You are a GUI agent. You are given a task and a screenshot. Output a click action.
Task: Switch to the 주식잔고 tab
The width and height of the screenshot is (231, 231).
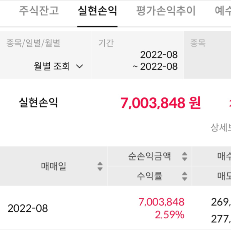(x=39, y=11)
